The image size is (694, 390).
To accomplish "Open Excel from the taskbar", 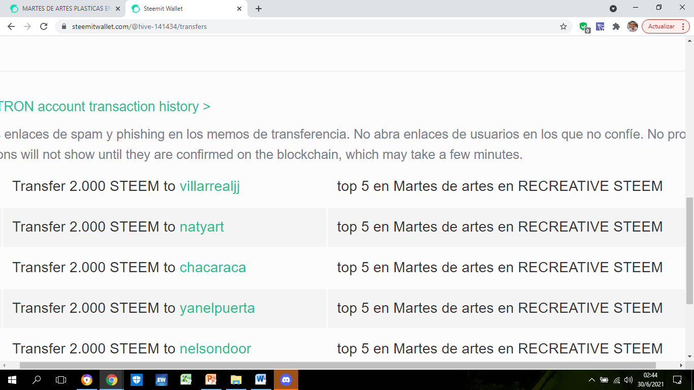I will [x=186, y=380].
